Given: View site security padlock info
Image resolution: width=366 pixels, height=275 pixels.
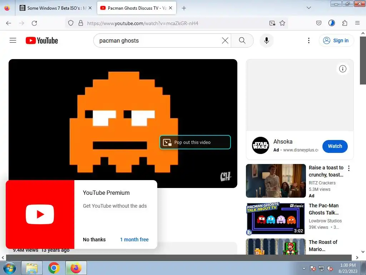Looking at the screenshot, I should [x=81, y=23].
